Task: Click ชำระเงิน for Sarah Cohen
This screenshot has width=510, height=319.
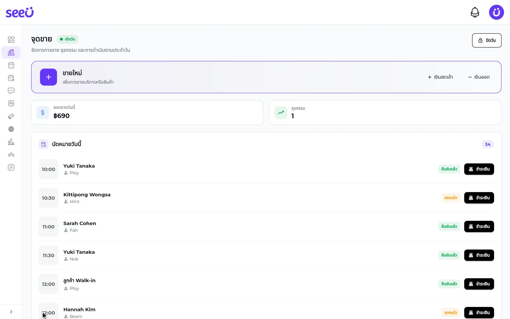Action: [479, 226]
